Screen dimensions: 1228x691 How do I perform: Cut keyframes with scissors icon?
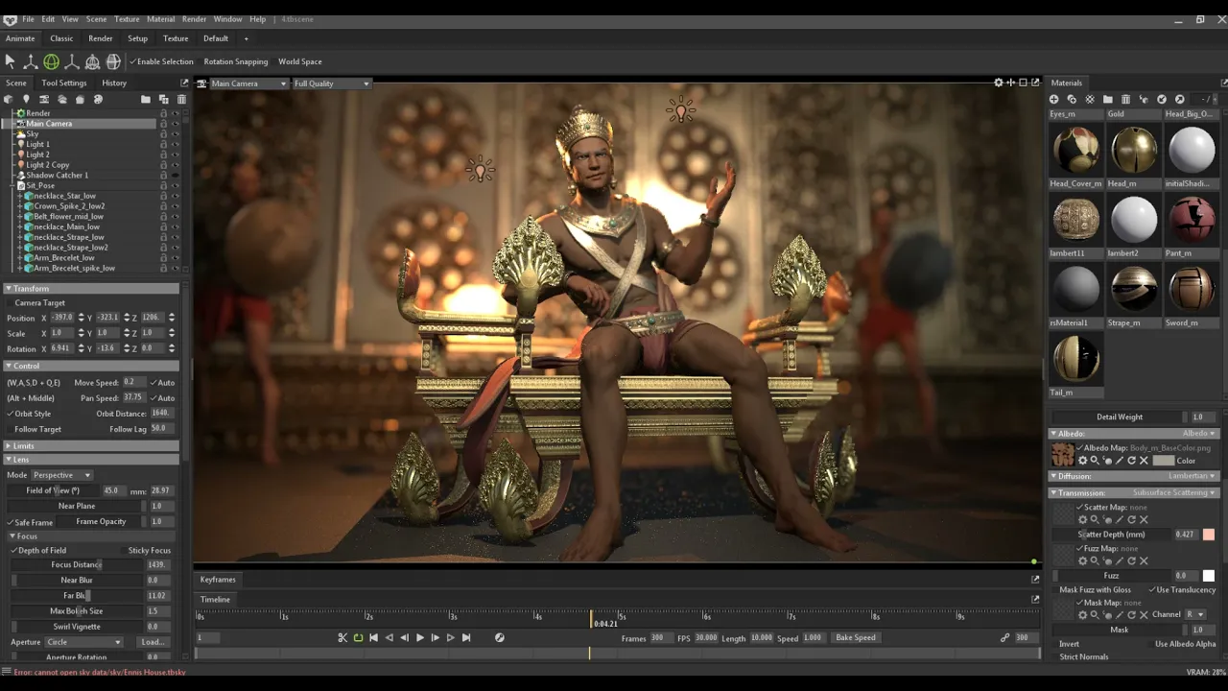point(342,637)
